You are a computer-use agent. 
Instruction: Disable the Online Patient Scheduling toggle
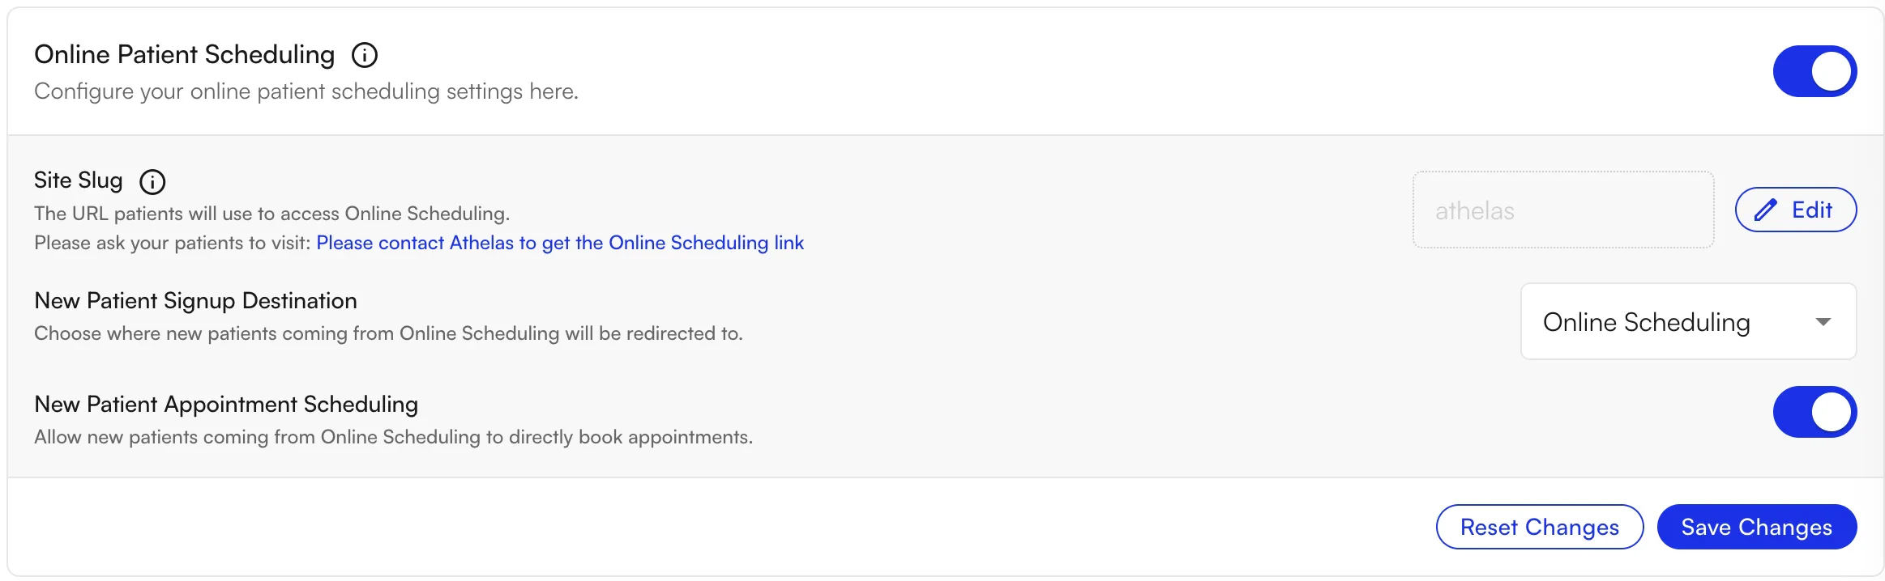tap(1815, 70)
